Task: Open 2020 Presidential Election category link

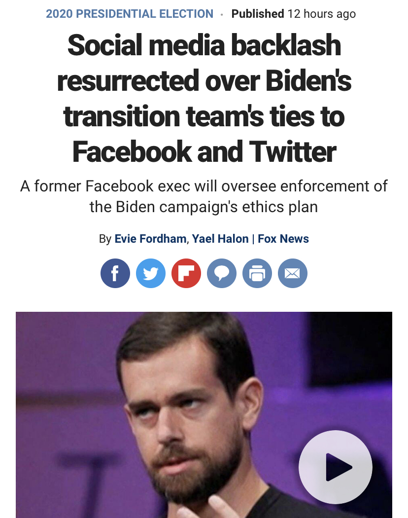Action: [x=130, y=14]
